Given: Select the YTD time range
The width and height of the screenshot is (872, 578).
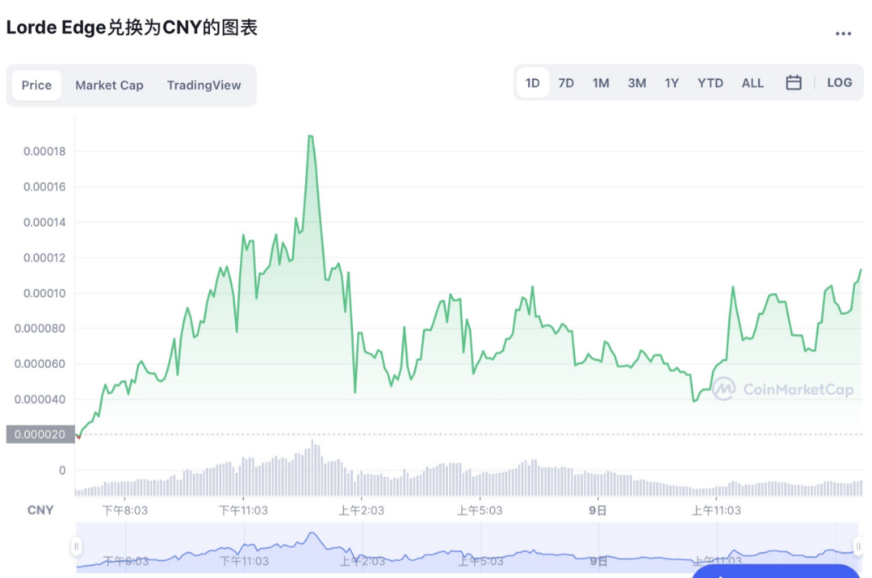Looking at the screenshot, I should 710,82.
